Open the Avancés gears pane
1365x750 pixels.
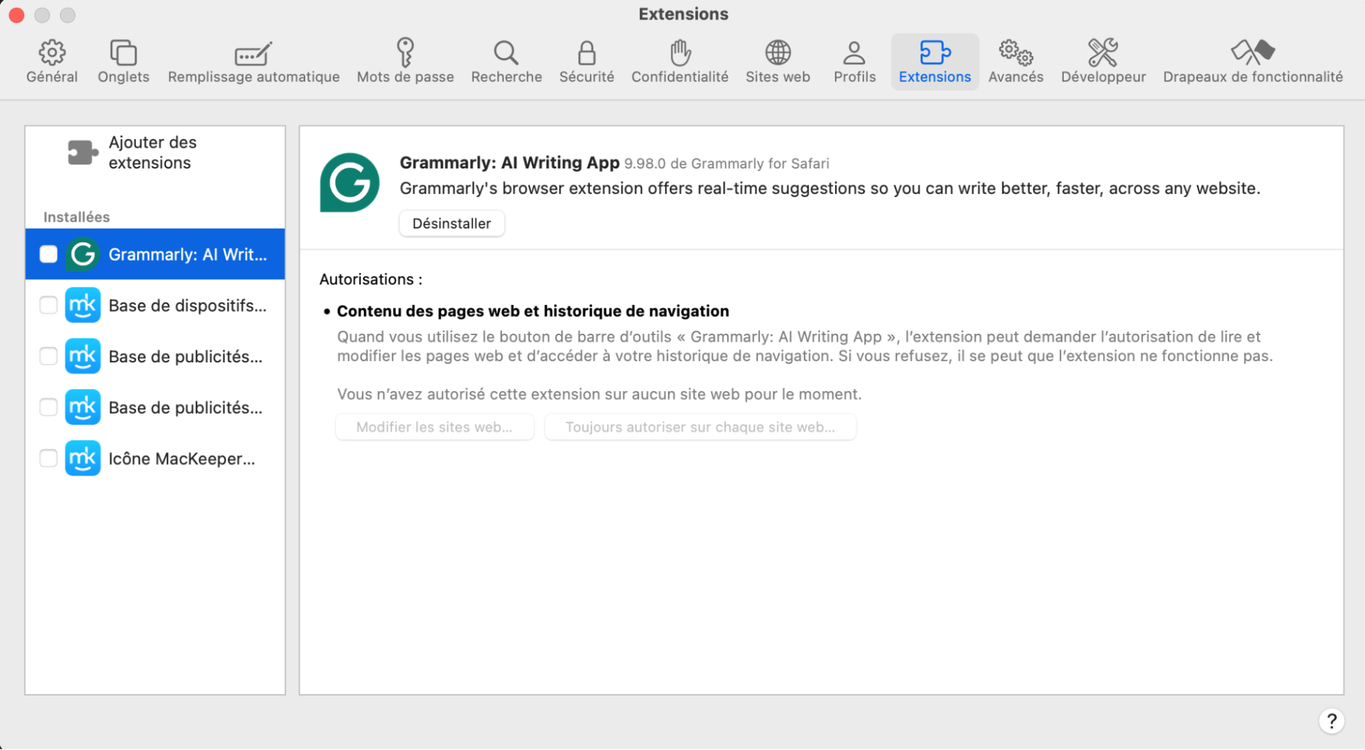[x=1015, y=61]
